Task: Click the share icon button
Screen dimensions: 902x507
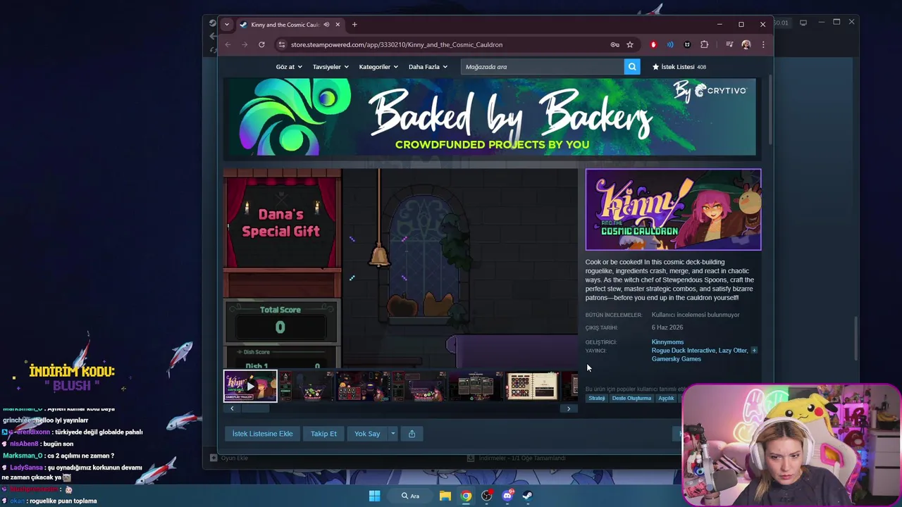Action: pyautogui.click(x=412, y=434)
